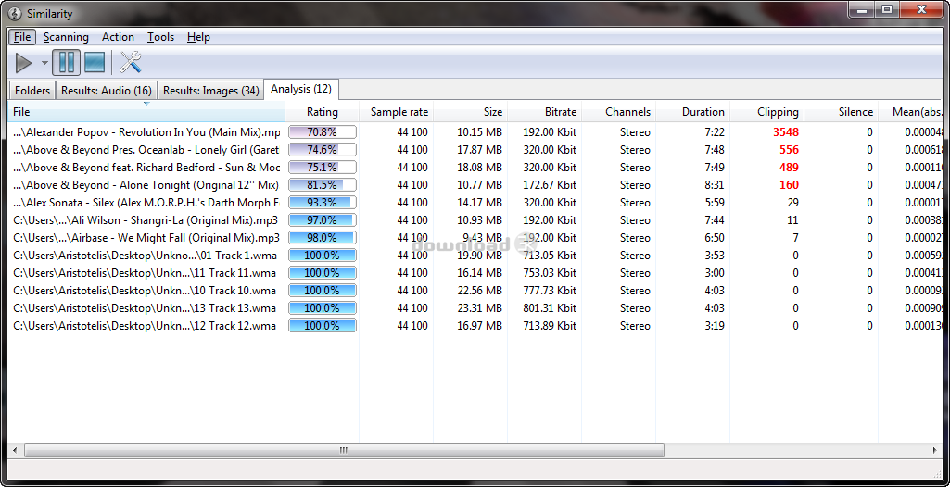Close the Similarity window
The image size is (950, 487).
tap(922, 10)
